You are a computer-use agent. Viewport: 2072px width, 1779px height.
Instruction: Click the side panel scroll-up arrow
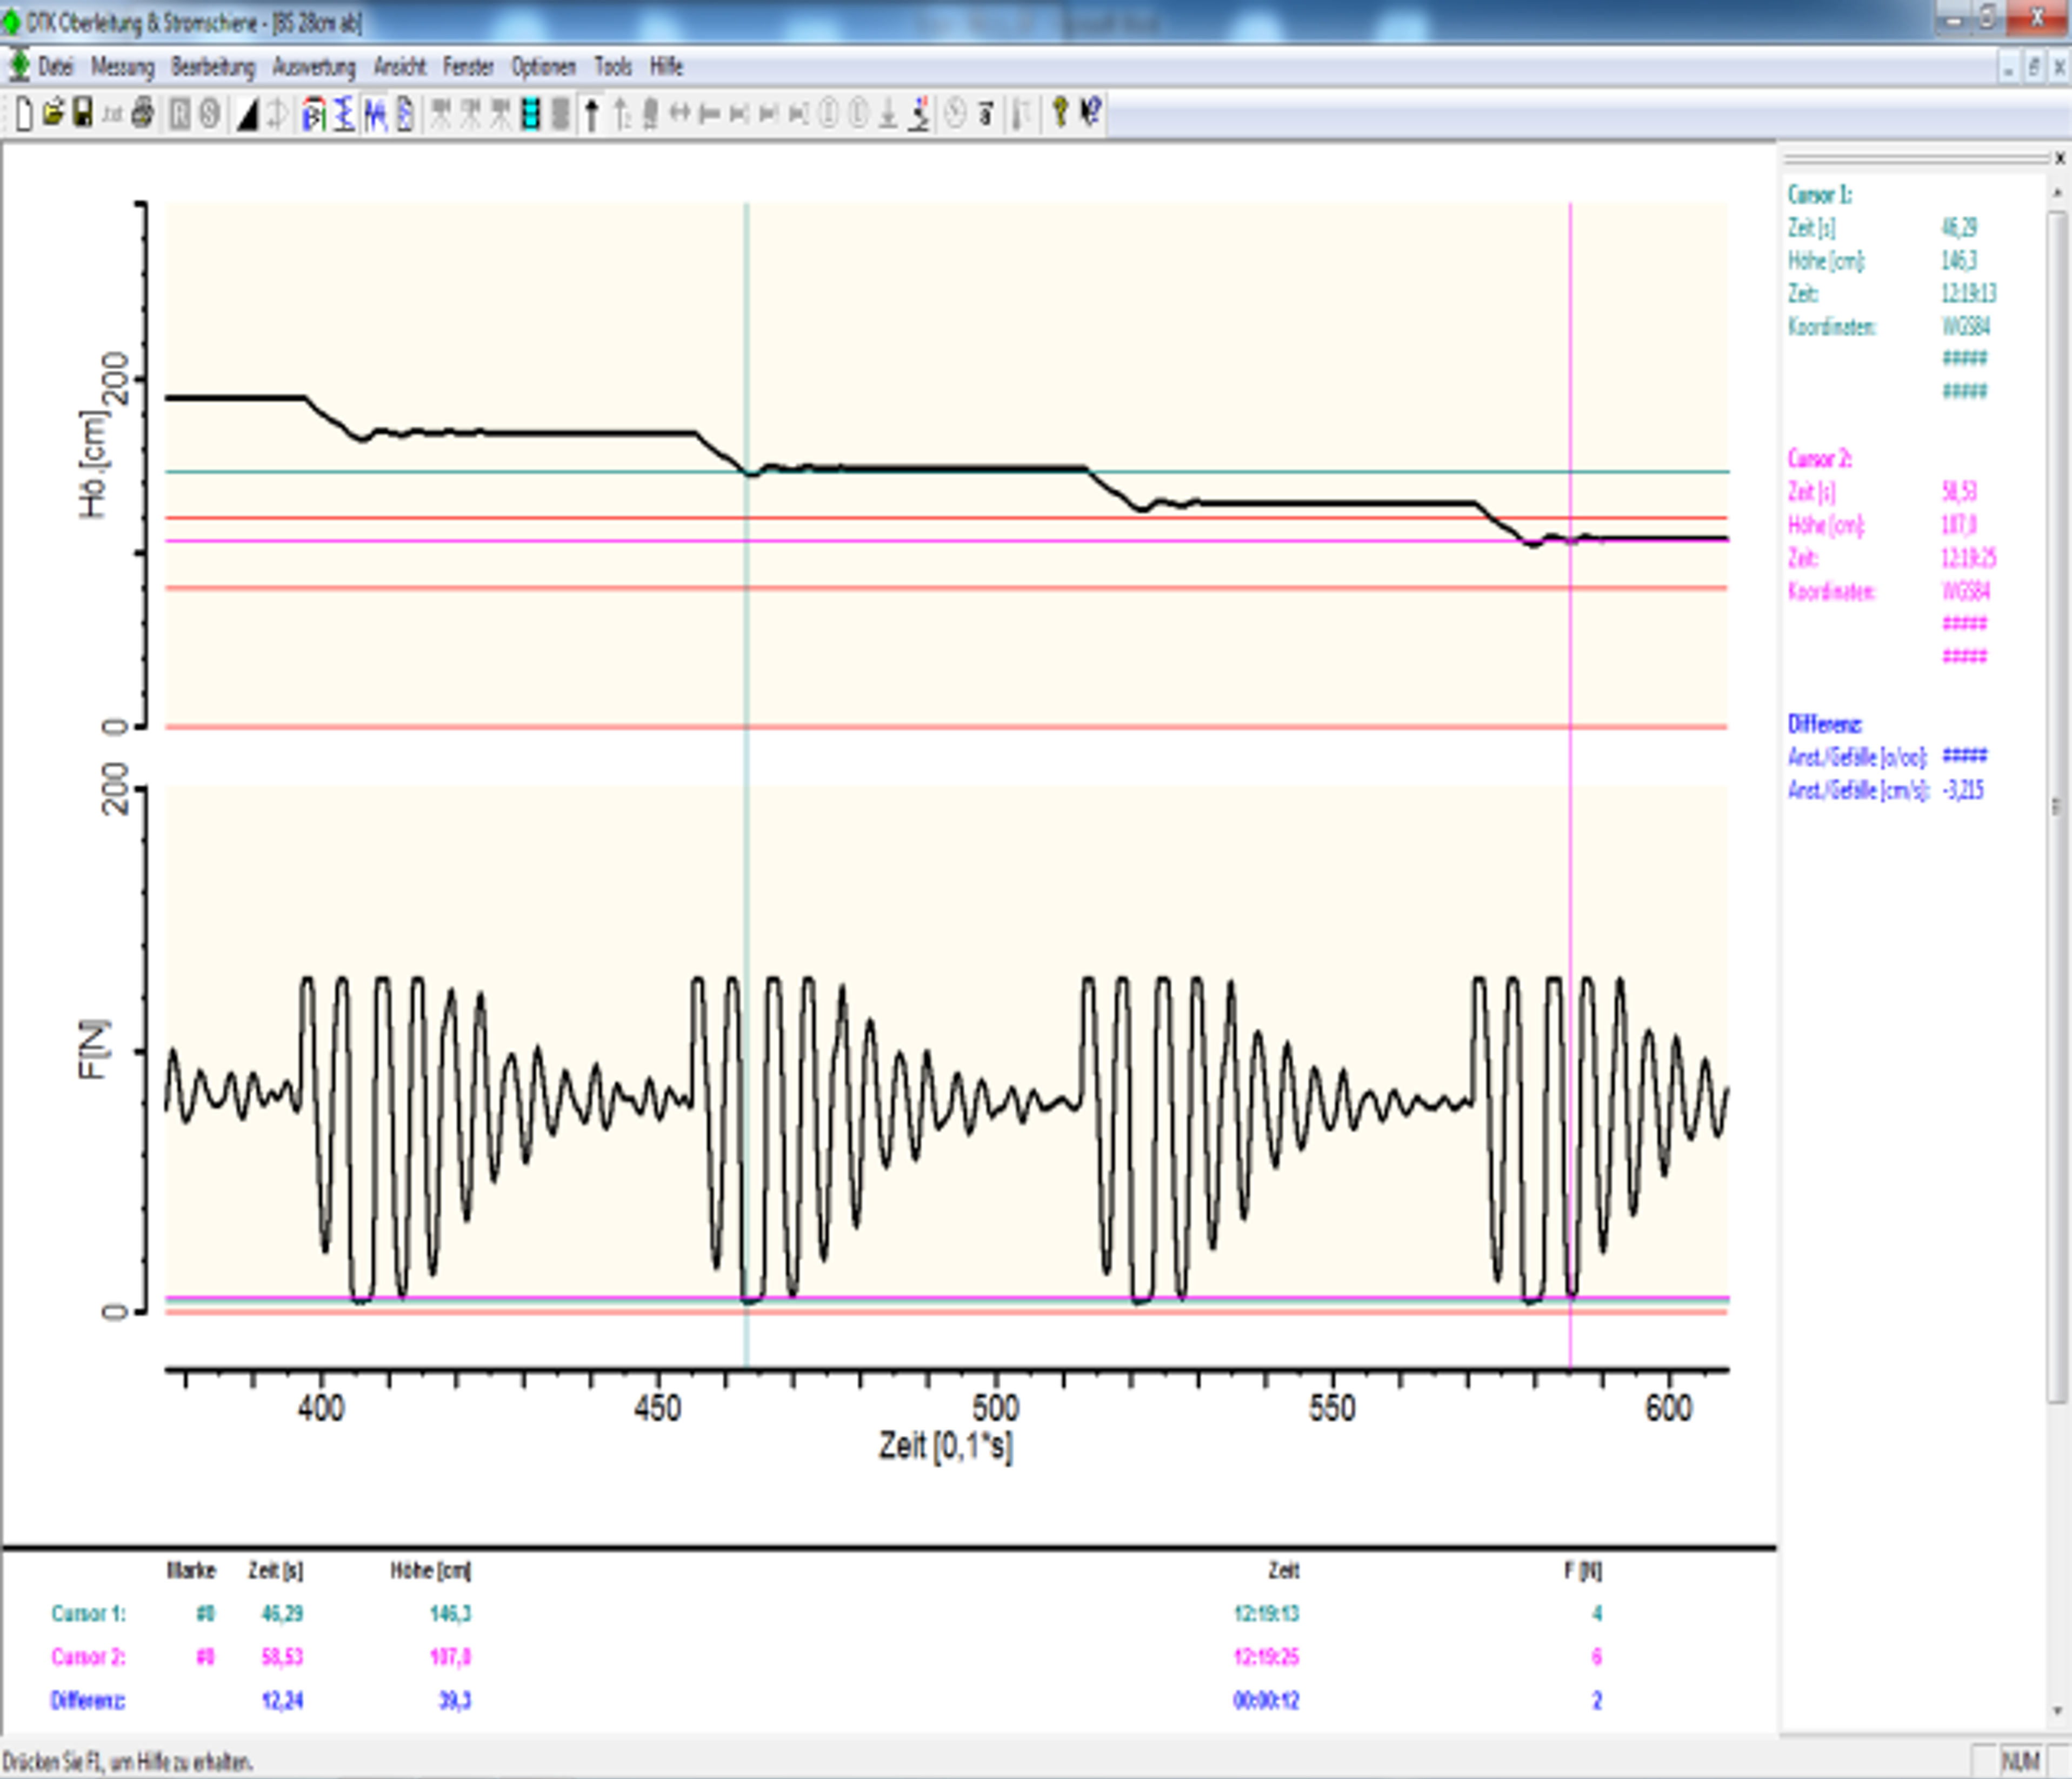[x=2057, y=192]
